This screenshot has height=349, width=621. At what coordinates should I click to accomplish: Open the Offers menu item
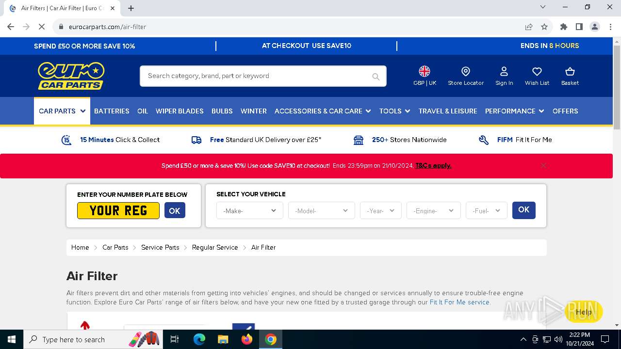point(565,111)
